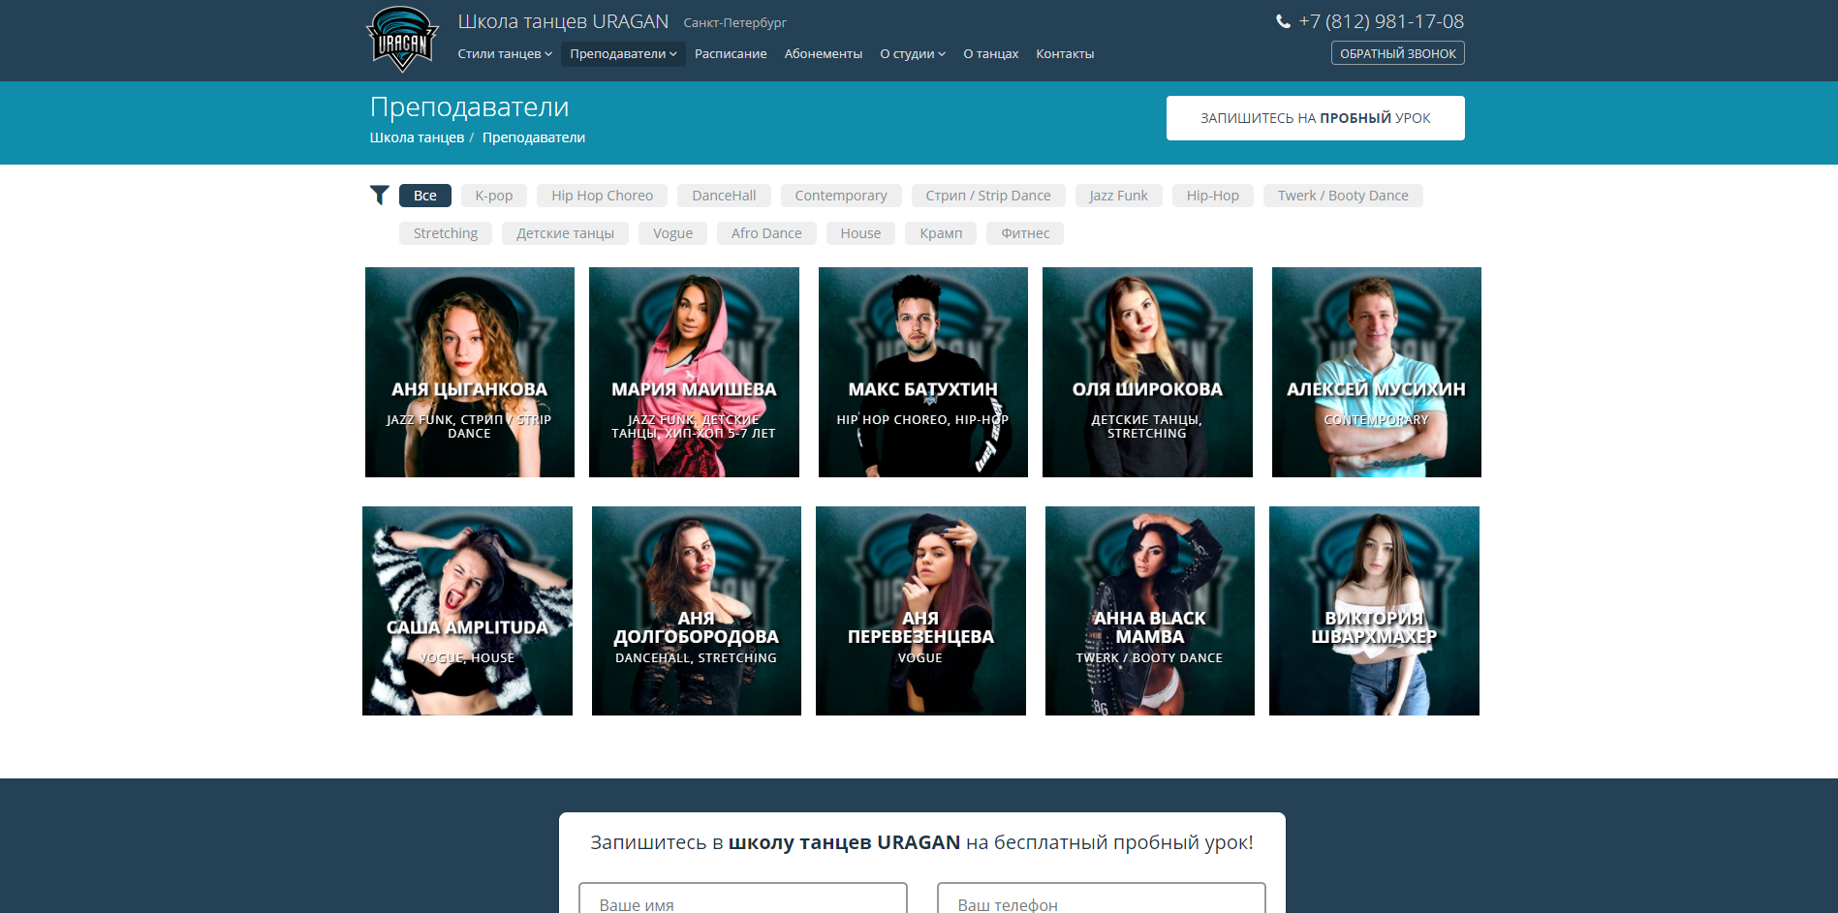
Task: Filter by Hip Hop Choreo style
Action: (603, 196)
